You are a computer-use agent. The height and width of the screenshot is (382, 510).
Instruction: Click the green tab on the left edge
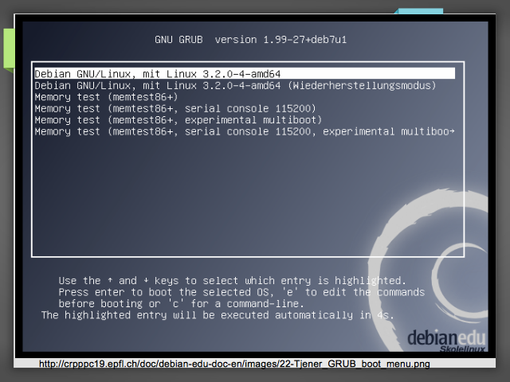pos(9,48)
